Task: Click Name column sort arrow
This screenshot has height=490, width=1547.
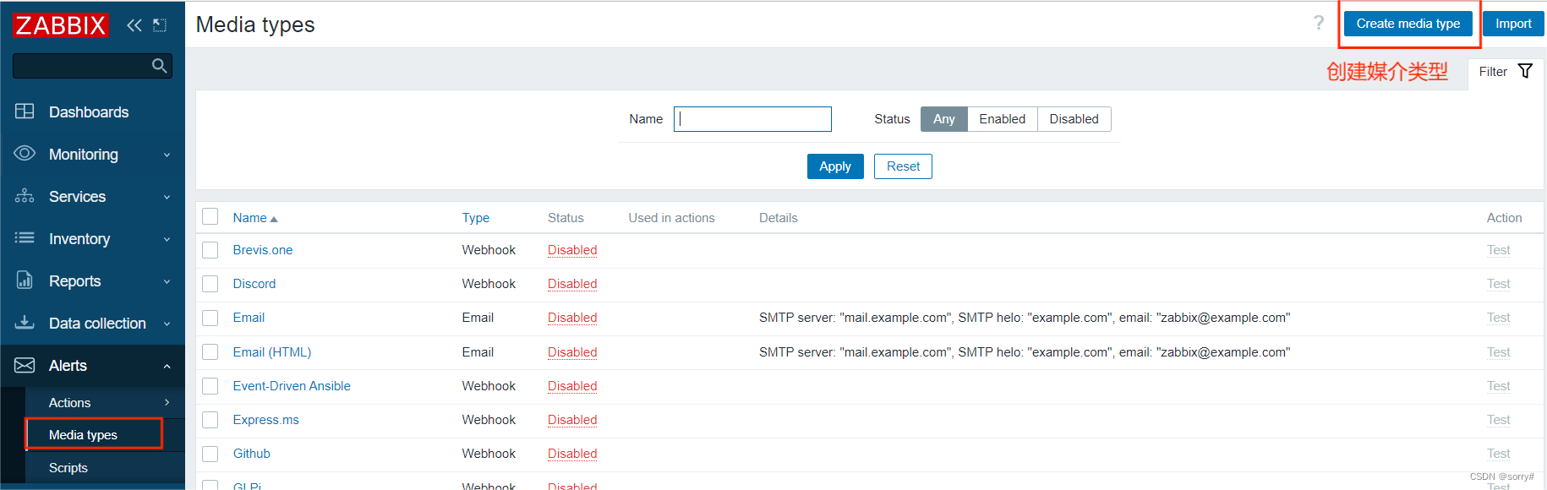Action: coord(274,220)
